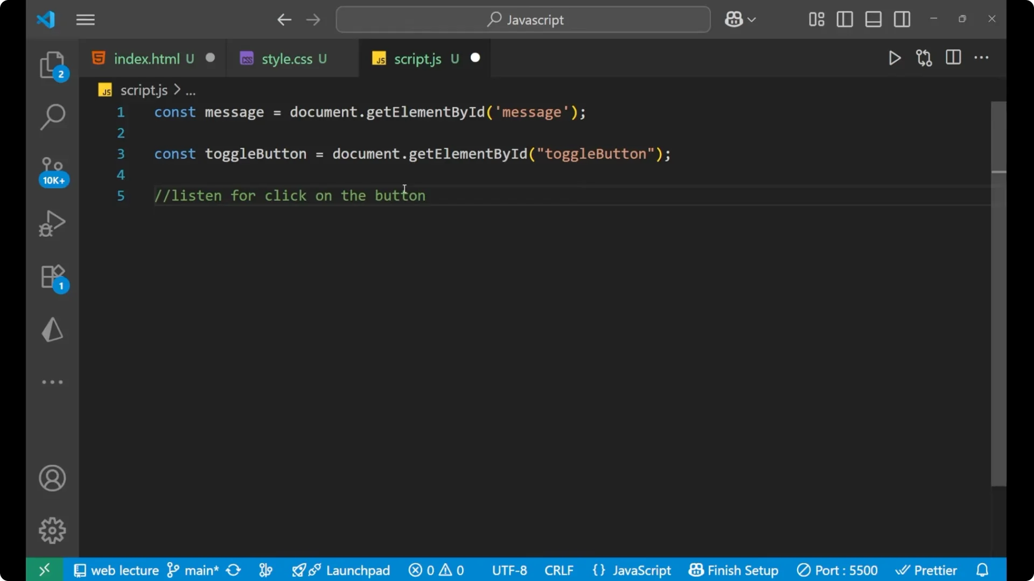Screen dimensions: 1034x581
Task: Open Finish Setup from the status bar
Action: tap(733, 570)
